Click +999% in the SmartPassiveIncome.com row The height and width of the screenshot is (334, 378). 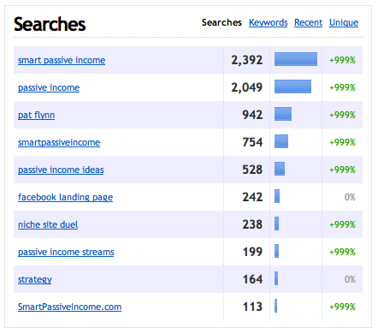pos(342,307)
